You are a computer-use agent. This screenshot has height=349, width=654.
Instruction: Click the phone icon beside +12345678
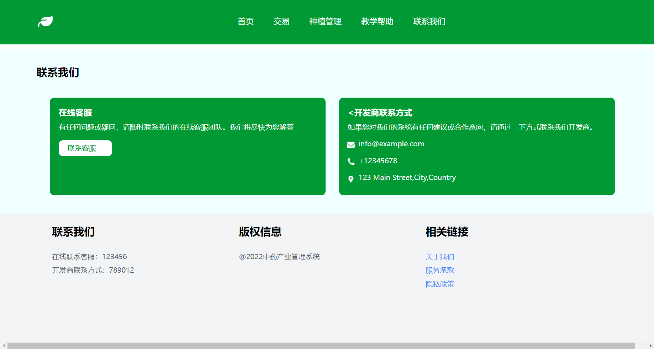351,162
